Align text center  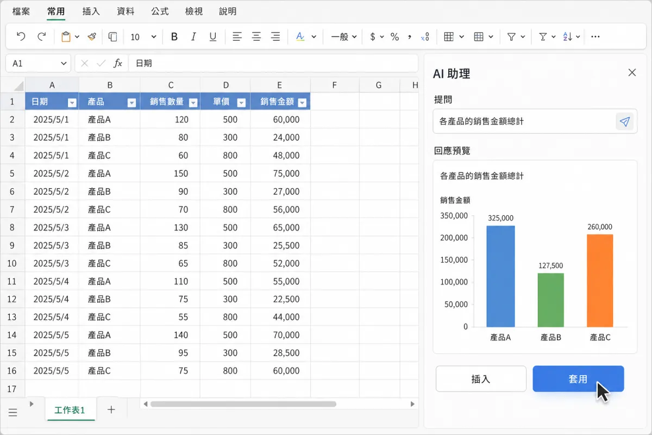click(x=256, y=36)
